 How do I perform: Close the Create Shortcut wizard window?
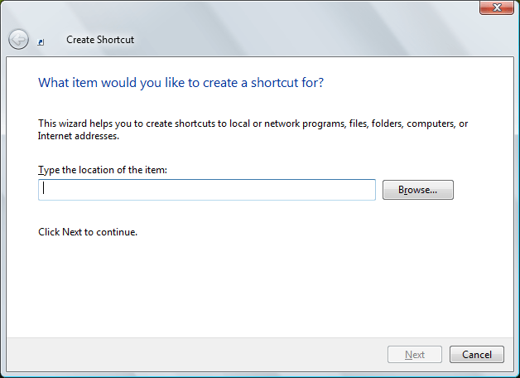(497, 7)
